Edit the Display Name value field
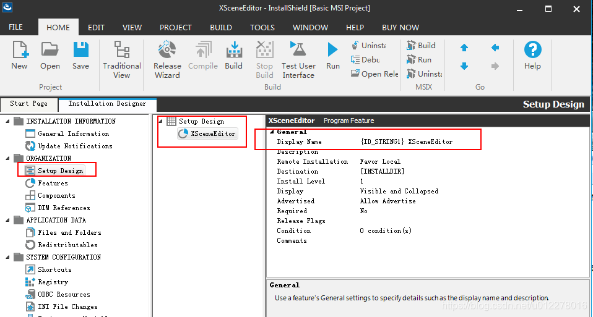The image size is (593, 317). click(x=407, y=142)
